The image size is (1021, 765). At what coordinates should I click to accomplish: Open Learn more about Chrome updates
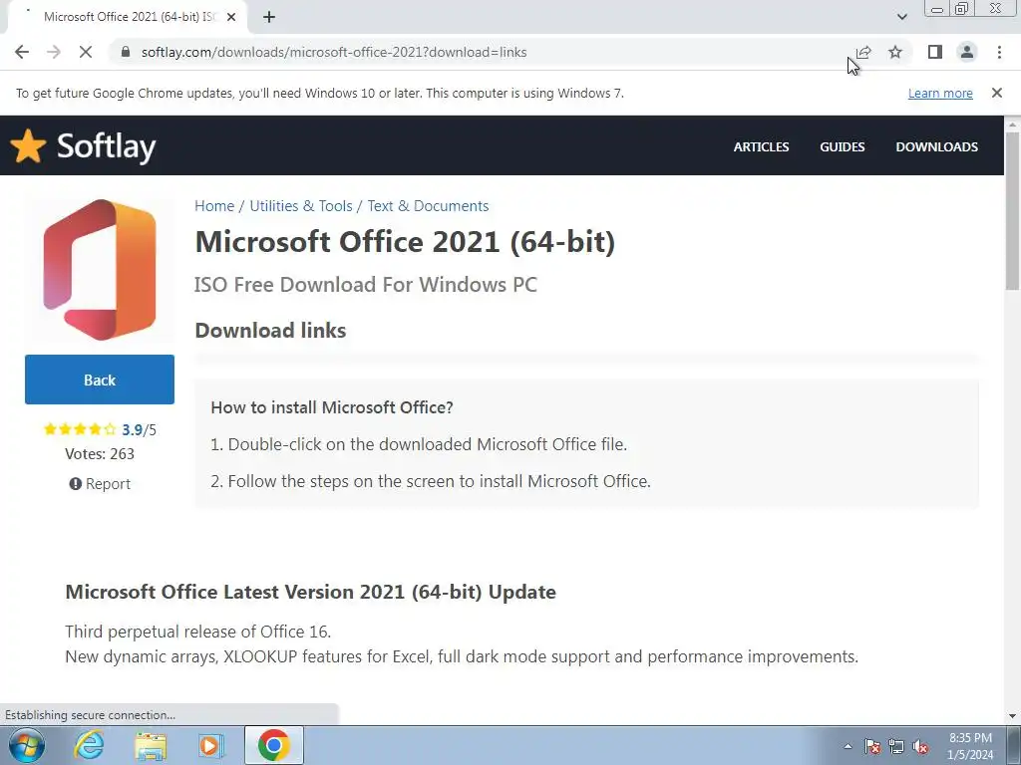(x=940, y=93)
